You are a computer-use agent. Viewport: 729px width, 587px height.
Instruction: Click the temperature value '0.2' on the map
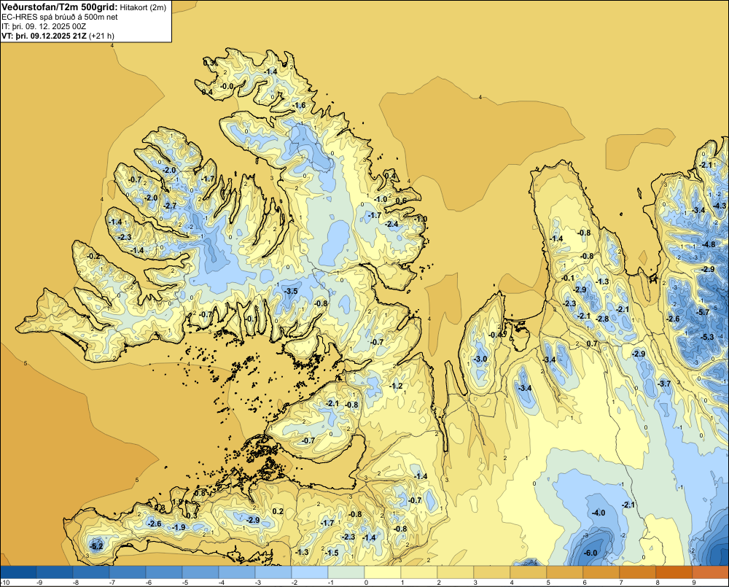[x=278, y=511]
